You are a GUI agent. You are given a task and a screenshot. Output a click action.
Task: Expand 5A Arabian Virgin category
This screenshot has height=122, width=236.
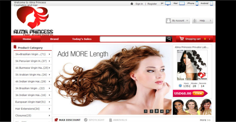tap(33, 75)
